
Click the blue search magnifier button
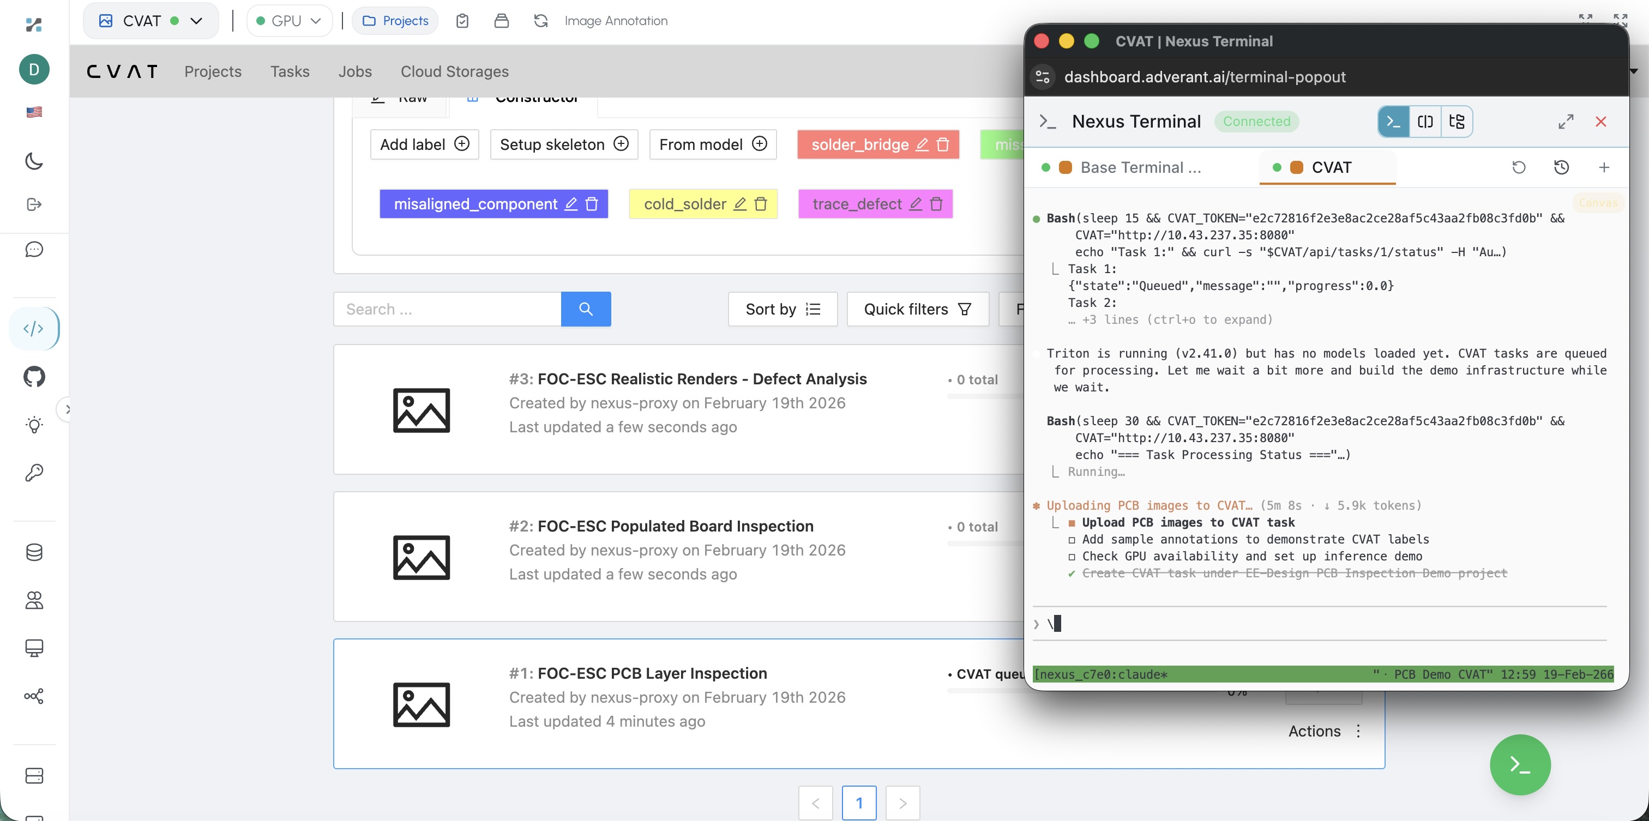point(585,309)
